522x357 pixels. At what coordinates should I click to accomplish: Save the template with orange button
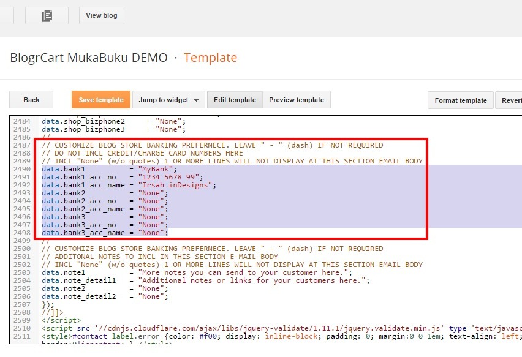coord(101,100)
